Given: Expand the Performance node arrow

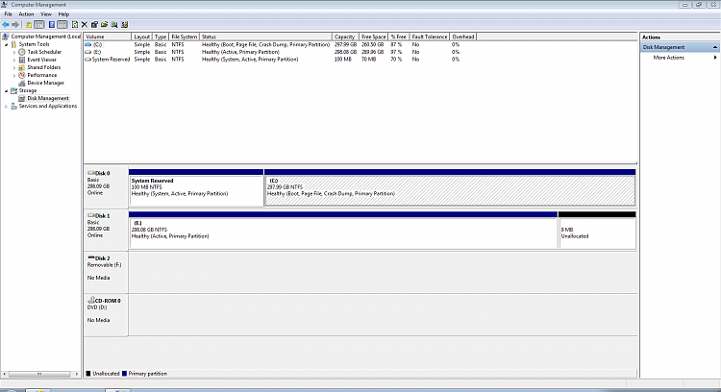Looking at the screenshot, I should (x=14, y=75).
